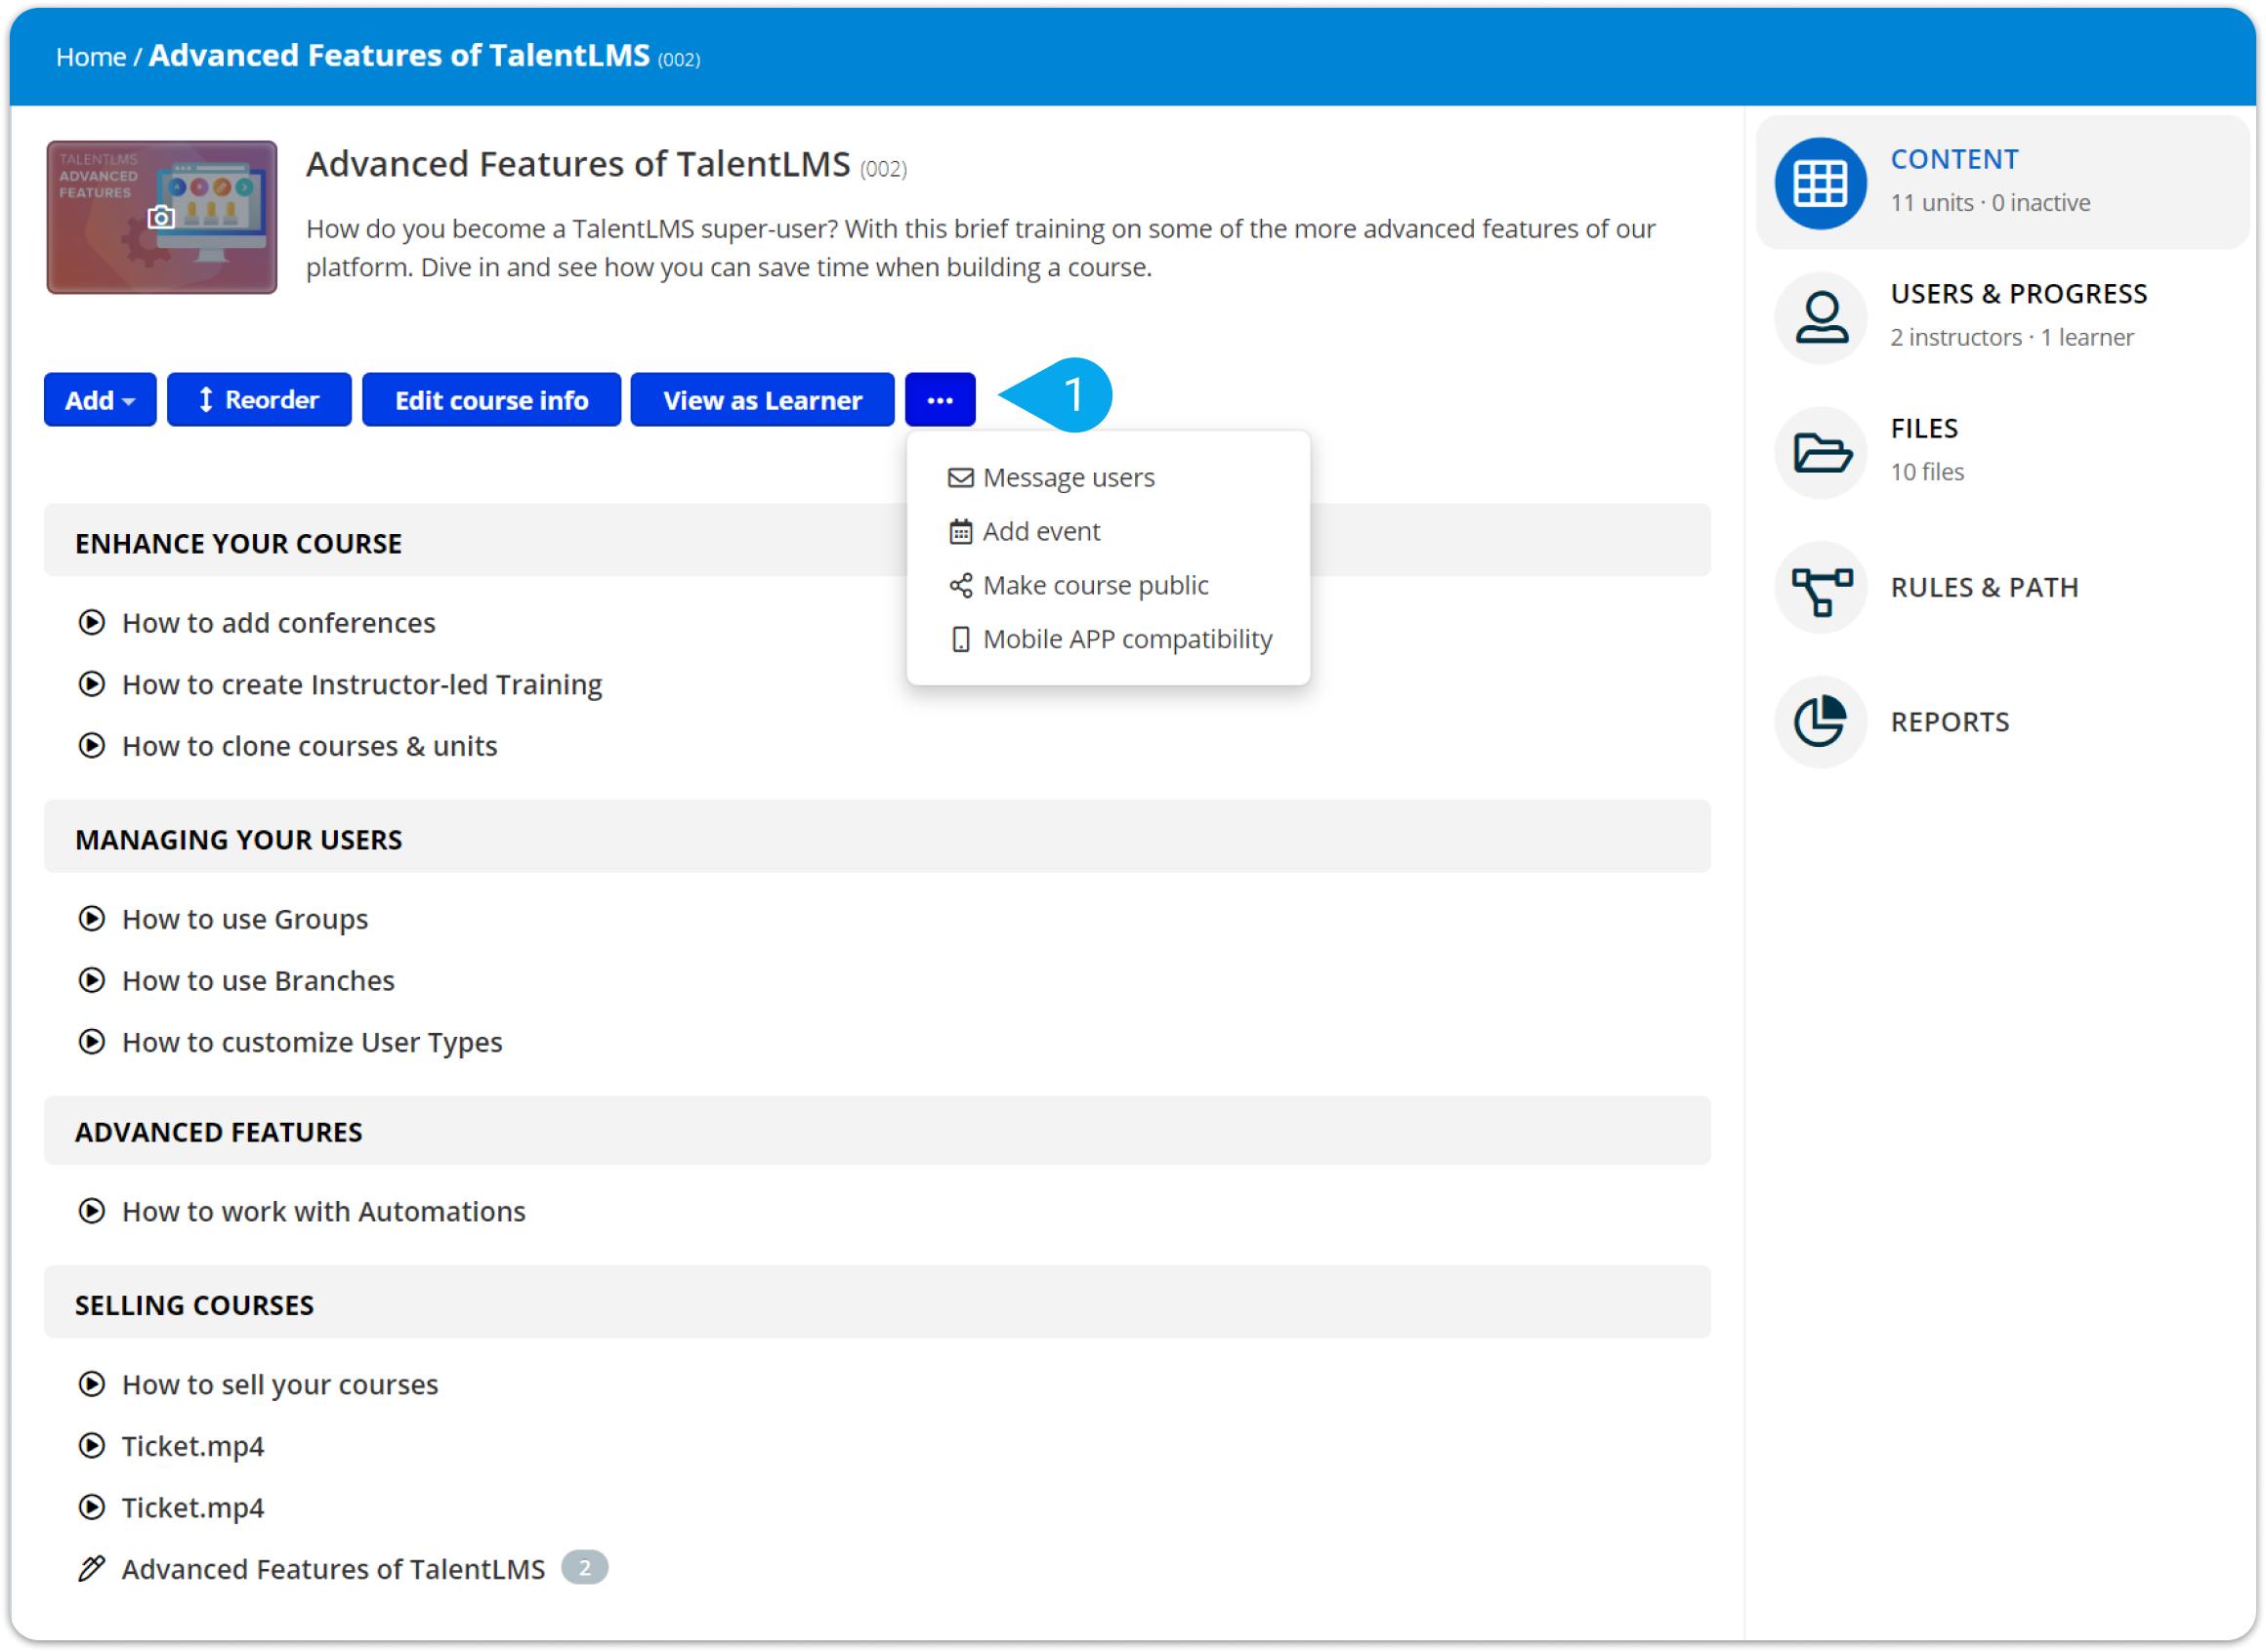Click Advanced Features of TalentLMS breadcrumb title
Viewport: 2266px width, 1652px height.
point(399,55)
